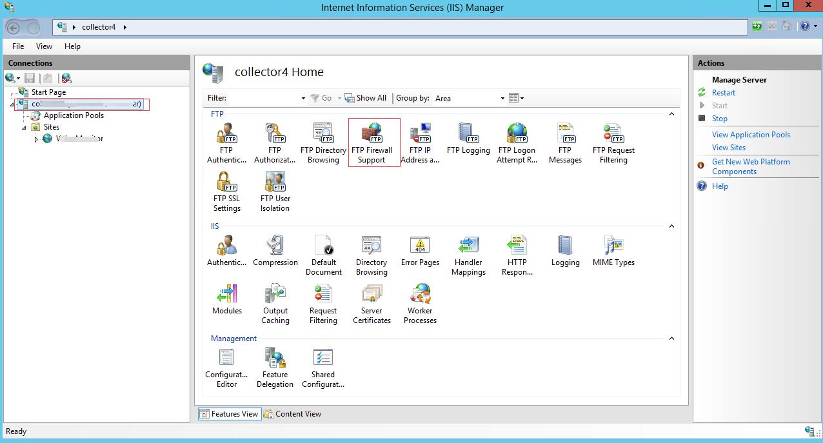Open FTP Authentication feature
The height and width of the screenshot is (443, 823).
[226, 143]
